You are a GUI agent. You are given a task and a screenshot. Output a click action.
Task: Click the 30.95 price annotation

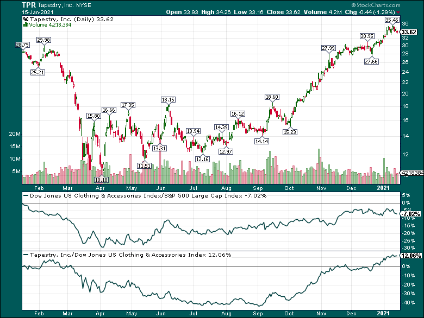(x=367, y=36)
